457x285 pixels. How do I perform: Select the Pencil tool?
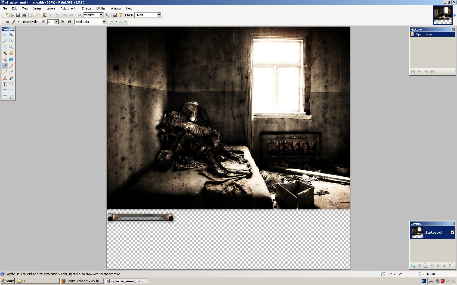coord(5,72)
